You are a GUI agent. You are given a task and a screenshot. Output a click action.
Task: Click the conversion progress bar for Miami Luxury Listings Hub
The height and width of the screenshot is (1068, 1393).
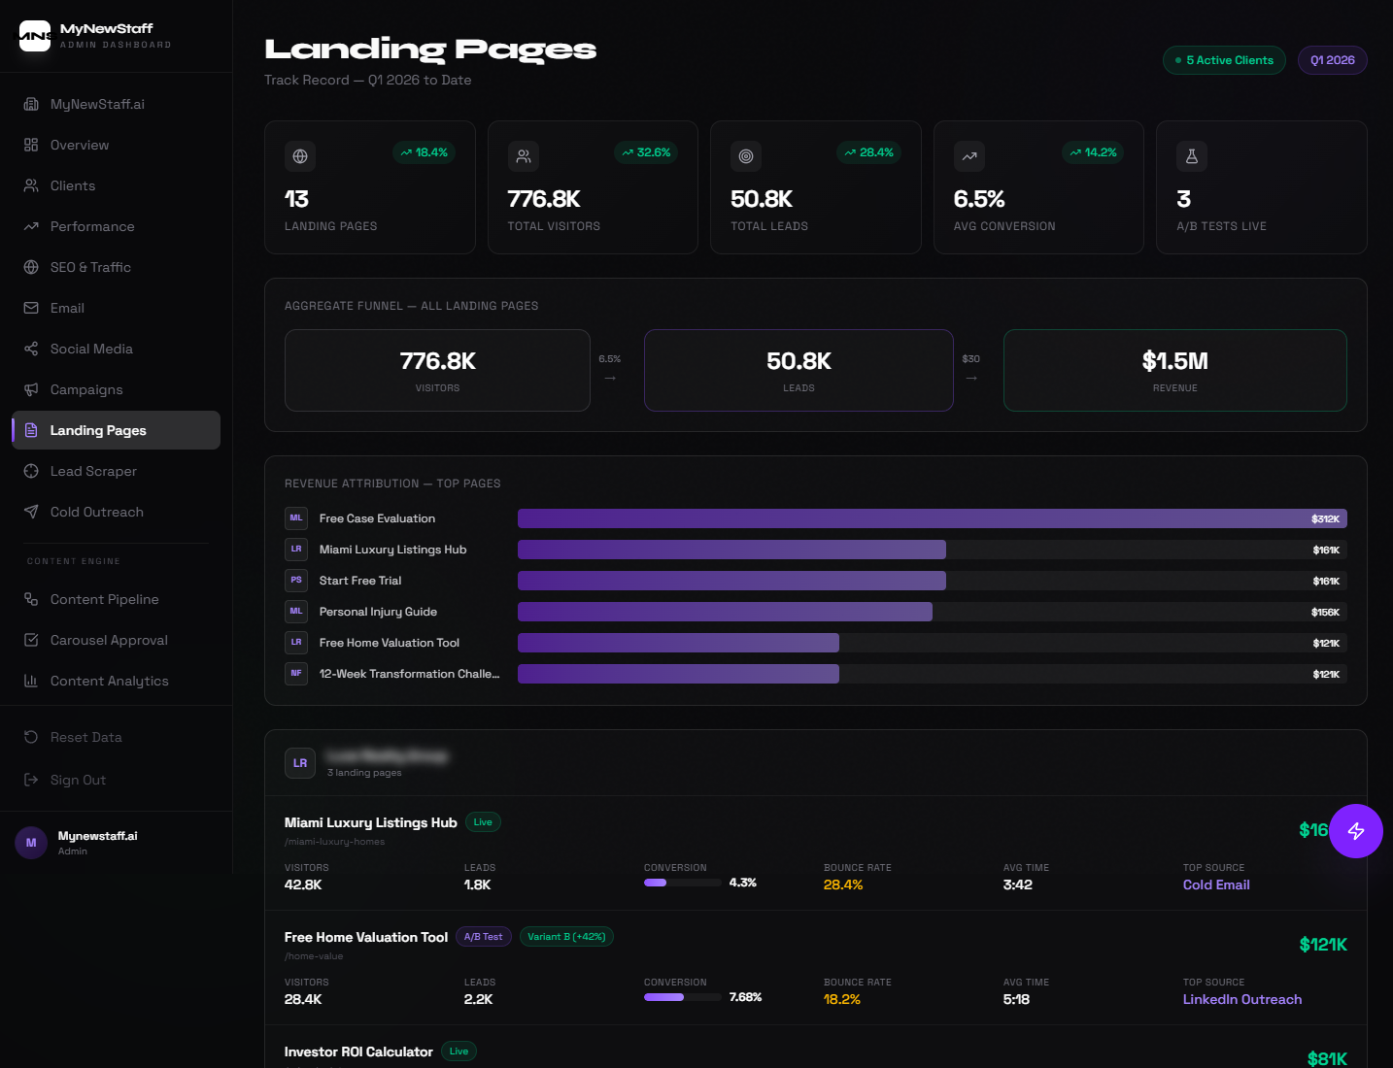tap(683, 883)
